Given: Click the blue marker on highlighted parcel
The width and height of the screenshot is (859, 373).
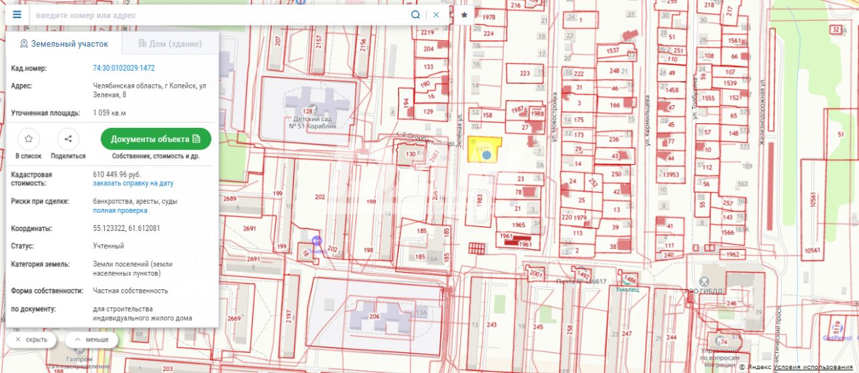Looking at the screenshot, I should [487, 155].
